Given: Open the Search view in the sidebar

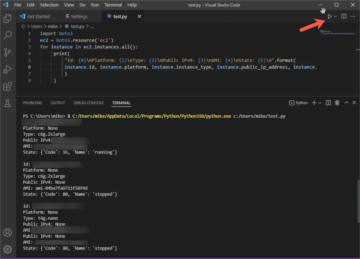Looking at the screenshot, I should (x=7, y=35).
